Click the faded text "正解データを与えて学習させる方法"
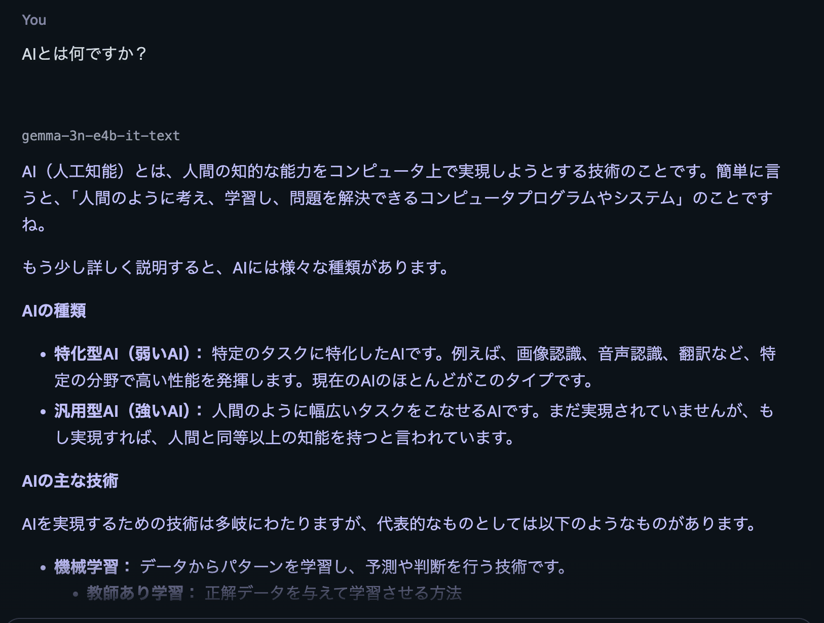Screen dimensions: 824x623 (333, 593)
